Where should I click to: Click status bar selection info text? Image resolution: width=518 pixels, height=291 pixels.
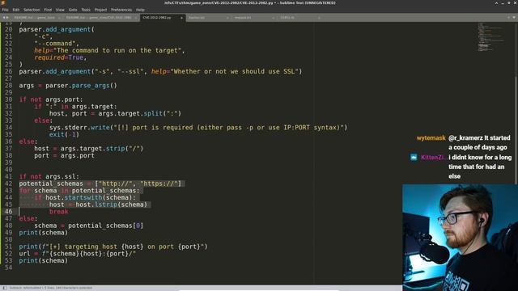click(51, 288)
